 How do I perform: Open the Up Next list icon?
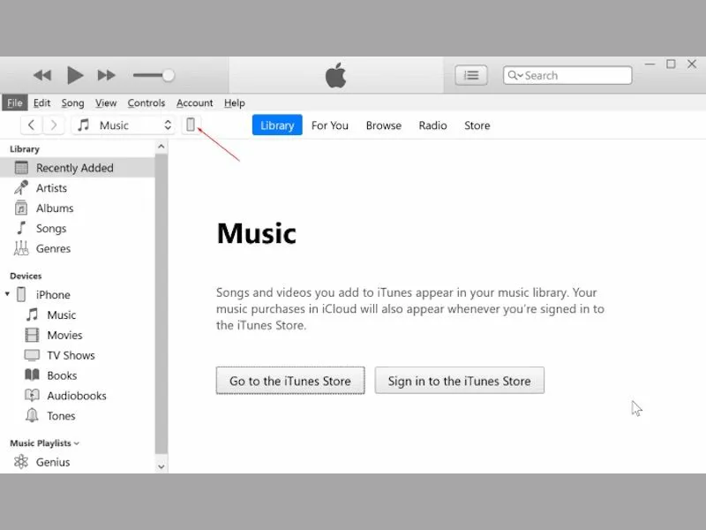471,75
